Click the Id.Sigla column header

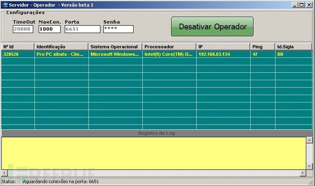click(294, 47)
